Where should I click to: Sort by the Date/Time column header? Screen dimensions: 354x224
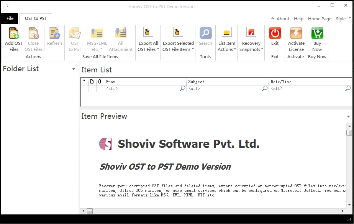(x=310, y=82)
